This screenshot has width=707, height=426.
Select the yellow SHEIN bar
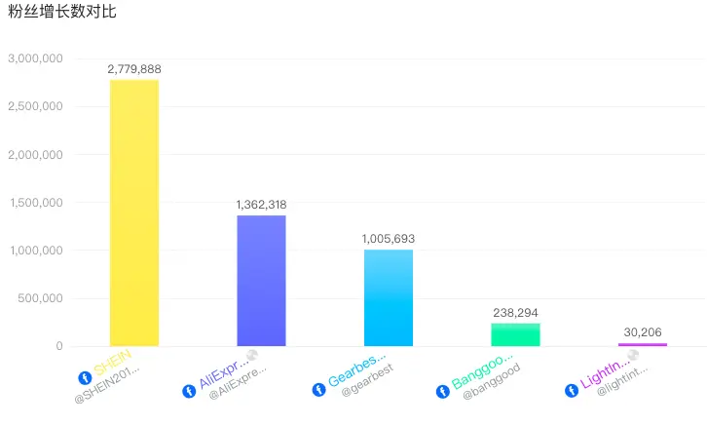[x=134, y=213]
